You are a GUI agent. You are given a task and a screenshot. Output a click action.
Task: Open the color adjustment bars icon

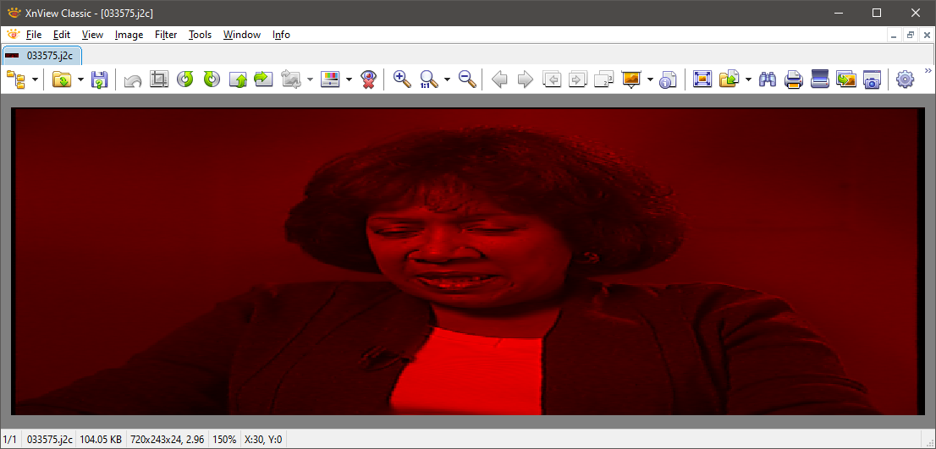pos(330,79)
